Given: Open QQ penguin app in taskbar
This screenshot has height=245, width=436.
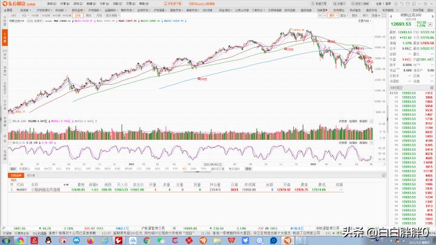Looking at the screenshot, I should 48,240.
